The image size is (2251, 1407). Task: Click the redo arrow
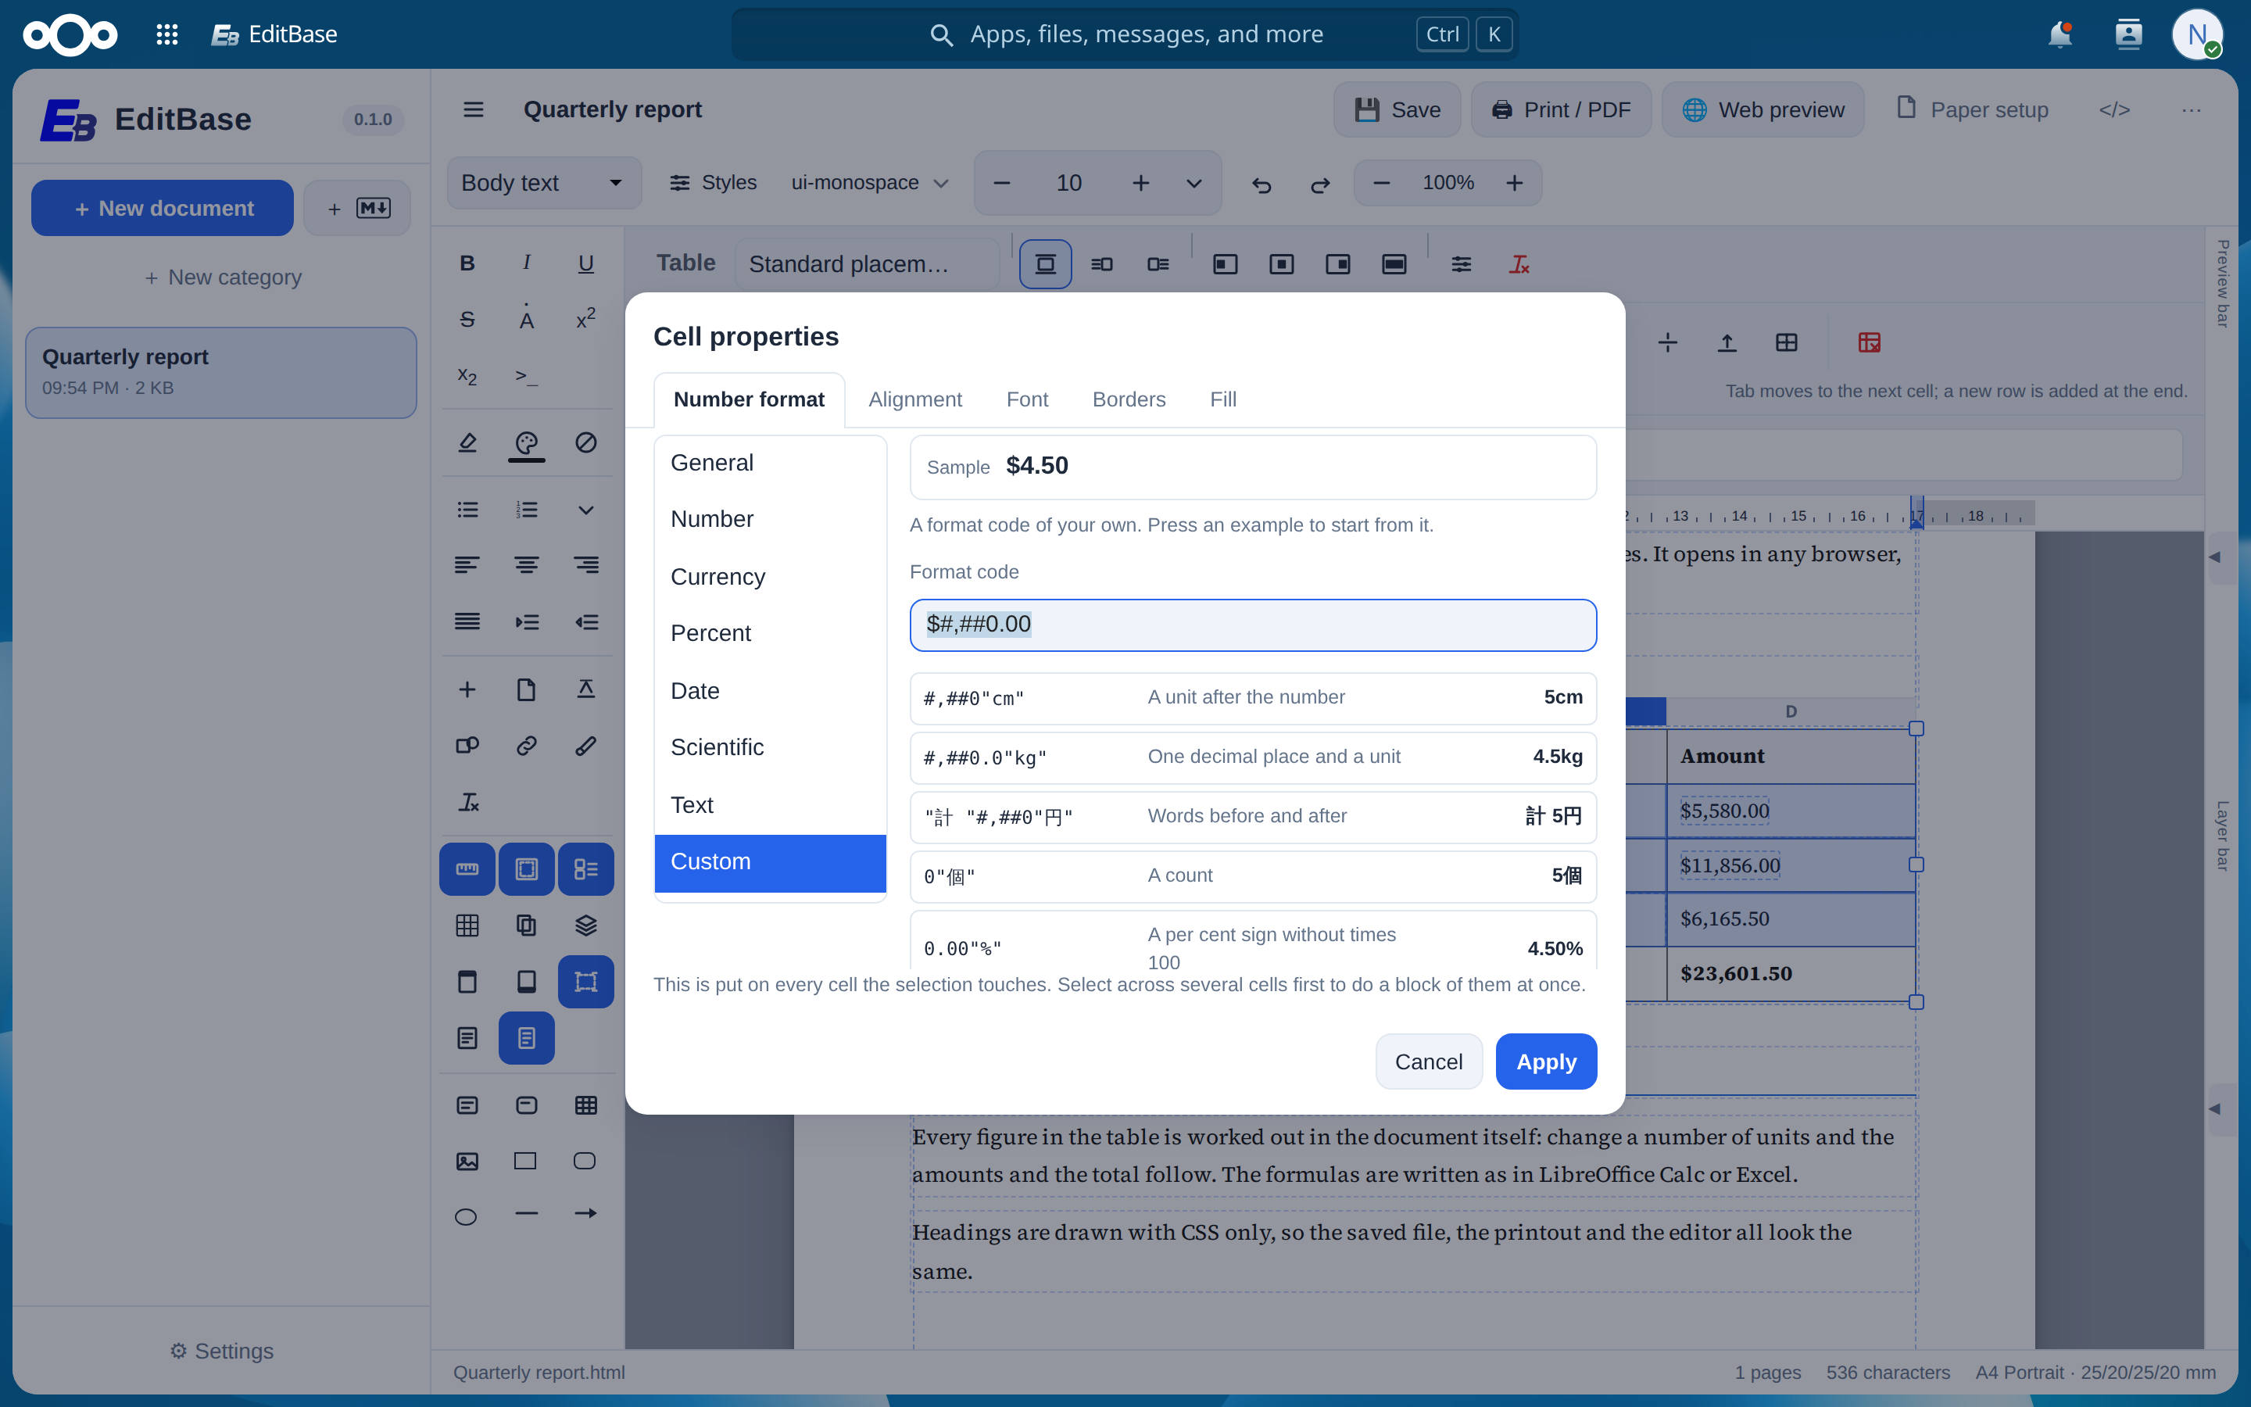point(1320,184)
